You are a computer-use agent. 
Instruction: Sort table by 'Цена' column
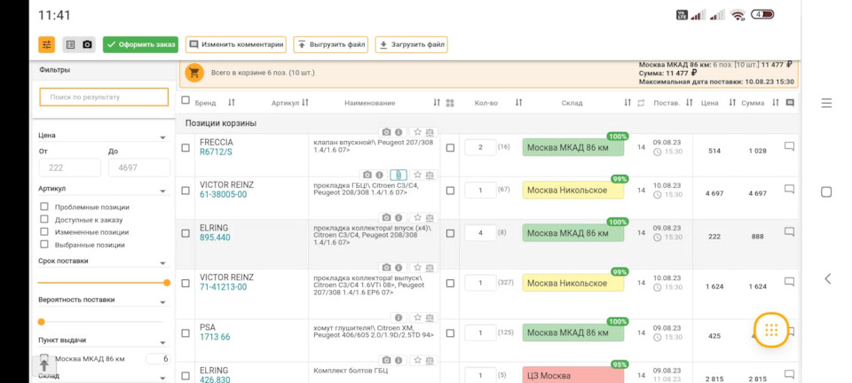click(x=732, y=103)
